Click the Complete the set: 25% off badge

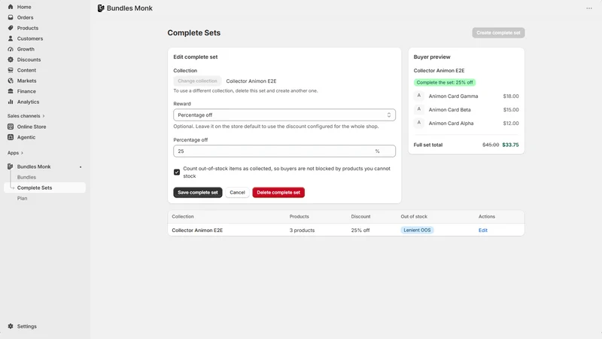[445, 82]
